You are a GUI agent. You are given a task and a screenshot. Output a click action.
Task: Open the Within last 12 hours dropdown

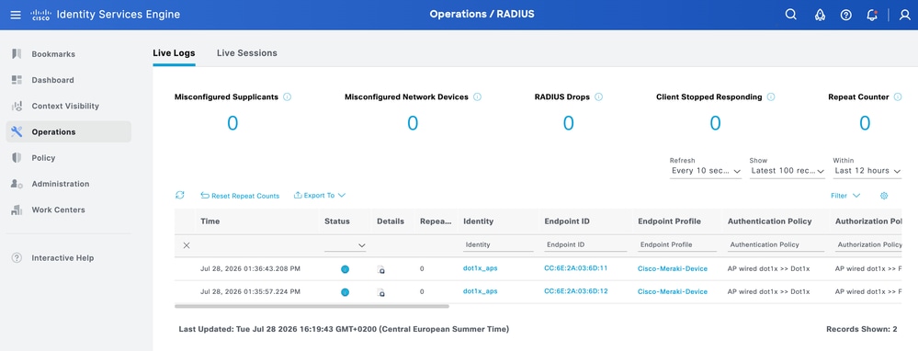(867, 171)
